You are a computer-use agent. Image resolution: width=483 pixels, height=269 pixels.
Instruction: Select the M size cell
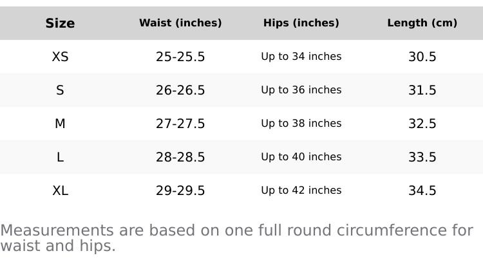pos(60,124)
